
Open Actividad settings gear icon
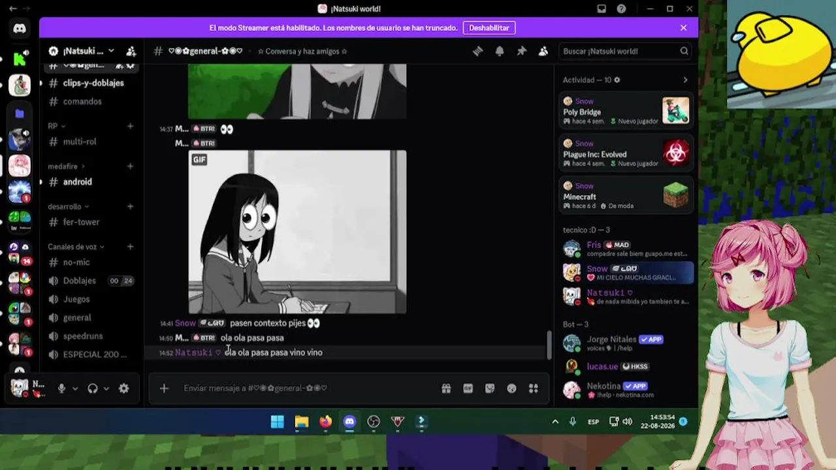click(617, 80)
